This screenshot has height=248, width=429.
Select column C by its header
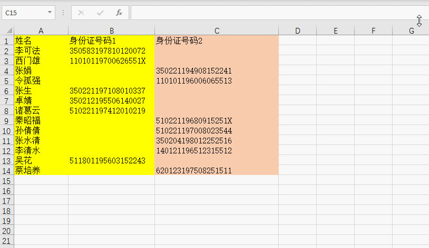pyautogui.click(x=217, y=30)
